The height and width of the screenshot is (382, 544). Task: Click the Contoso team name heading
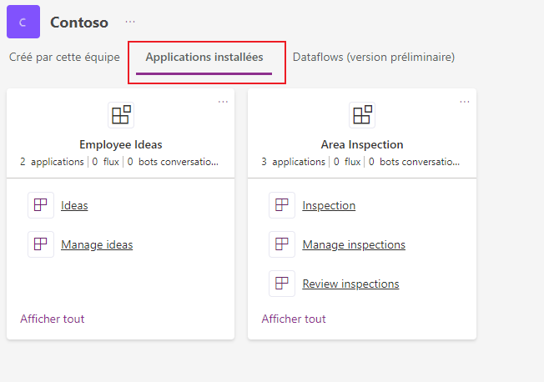click(79, 23)
